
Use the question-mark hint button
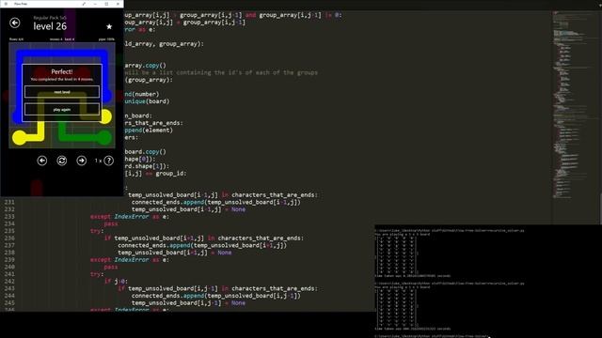pyautogui.click(x=109, y=161)
